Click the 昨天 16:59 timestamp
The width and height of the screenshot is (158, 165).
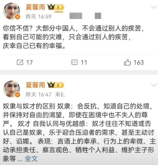[39, 17]
